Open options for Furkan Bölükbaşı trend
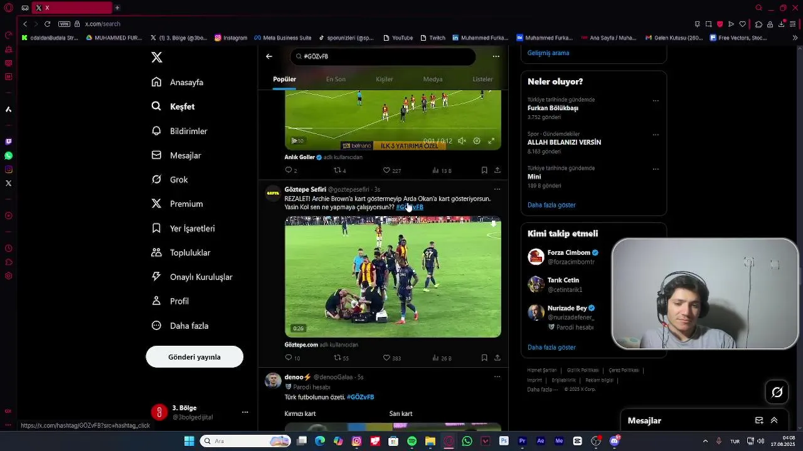The height and width of the screenshot is (451, 803). tap(656, 100)
